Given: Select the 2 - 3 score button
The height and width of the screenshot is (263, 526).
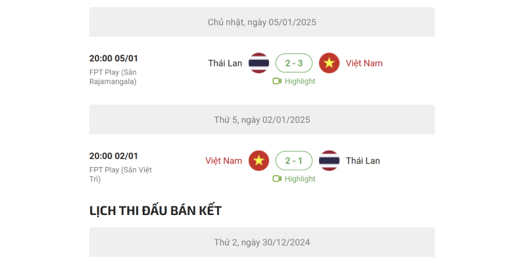Looking at the screenshot, I should (x=294, y=63).
